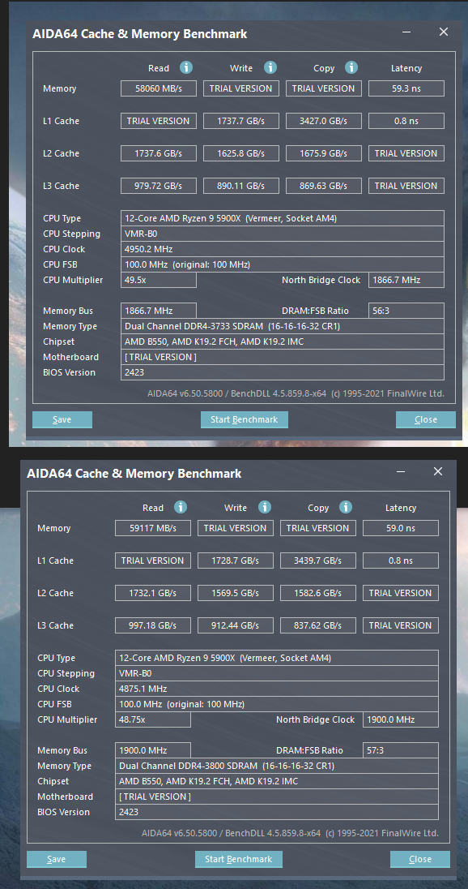Select L3 Cache write value 890.11 GB/s
Viewport: 468px width, 889px height.
tap(241, 186)
